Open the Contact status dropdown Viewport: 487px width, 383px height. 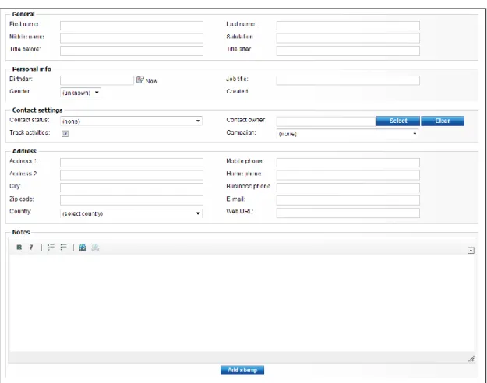[x=131, y=121]
